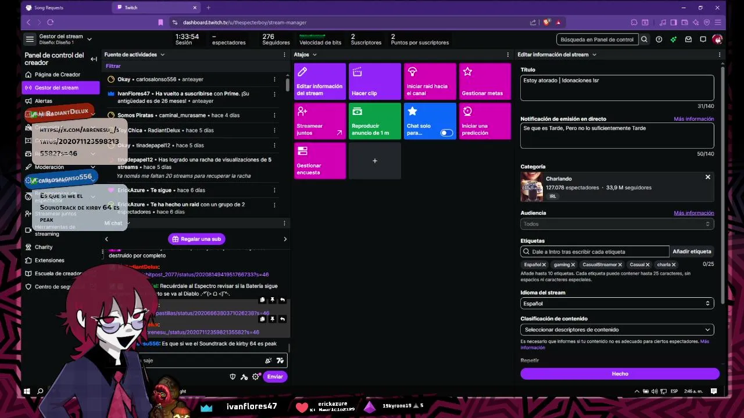Open the Audiencia Todos dropdown
Screen dimensions: 744x418
point(617,224)
